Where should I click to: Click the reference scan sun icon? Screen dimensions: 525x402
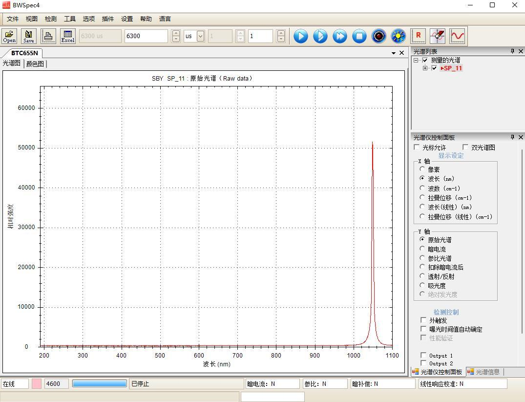pos(399,36)
